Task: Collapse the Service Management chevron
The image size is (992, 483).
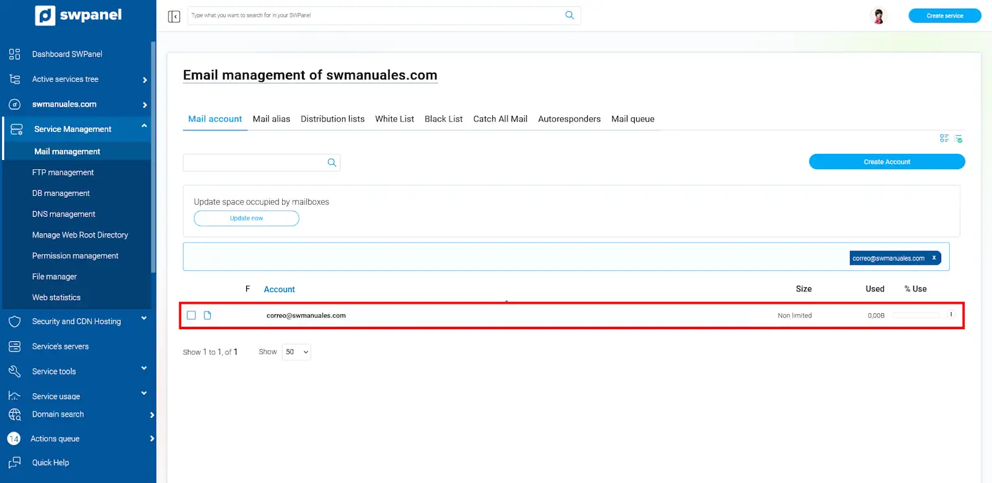Action: tap(144, 126)
